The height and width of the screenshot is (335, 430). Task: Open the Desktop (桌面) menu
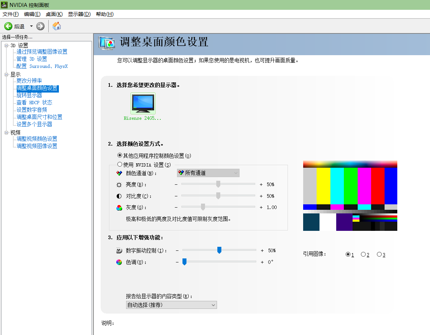(54, 14)
